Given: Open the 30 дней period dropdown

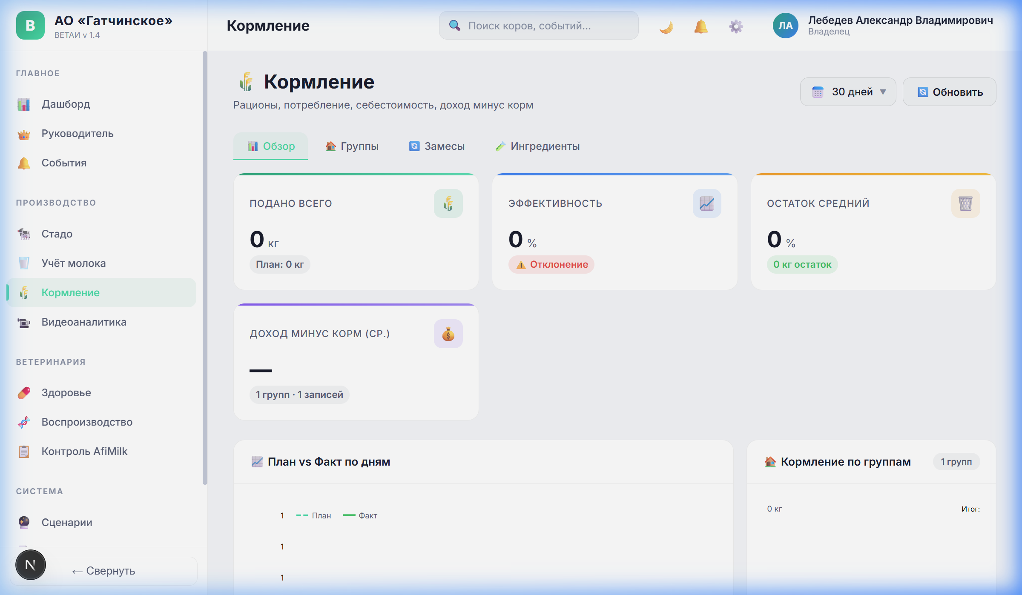Looking at the screenshot, I should click(x=847, y=92).
